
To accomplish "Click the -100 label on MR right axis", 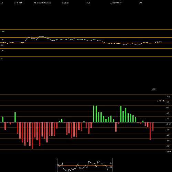I will [x=169, y=152].
